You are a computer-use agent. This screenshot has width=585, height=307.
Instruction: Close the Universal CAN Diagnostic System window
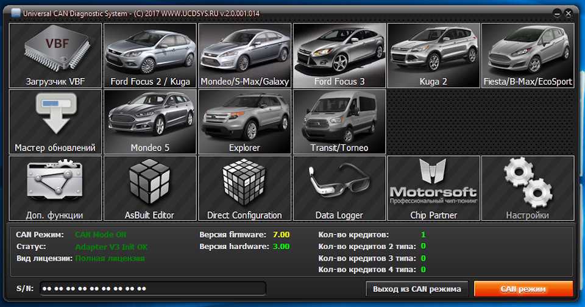568,14
